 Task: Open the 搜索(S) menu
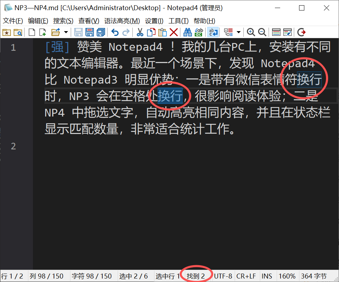pos(63,21)
